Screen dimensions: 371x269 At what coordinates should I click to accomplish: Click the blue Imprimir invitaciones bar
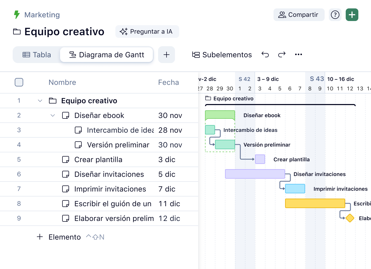[x=295, y=189]
